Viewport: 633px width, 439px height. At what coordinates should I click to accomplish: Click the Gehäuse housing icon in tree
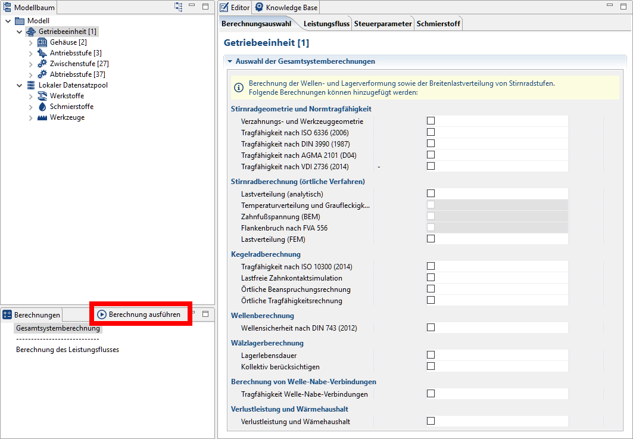(42, 42)
